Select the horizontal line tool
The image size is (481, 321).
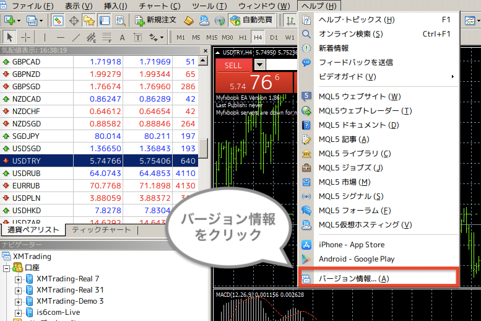[61, 37]
